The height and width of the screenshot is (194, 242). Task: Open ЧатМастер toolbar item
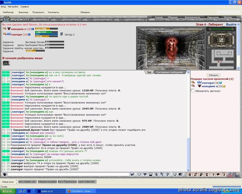(x=8, y=12)
